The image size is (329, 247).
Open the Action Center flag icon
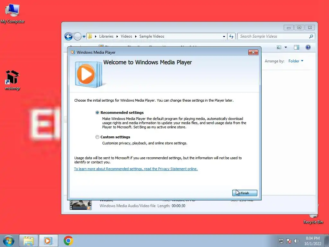pos(289,241)
